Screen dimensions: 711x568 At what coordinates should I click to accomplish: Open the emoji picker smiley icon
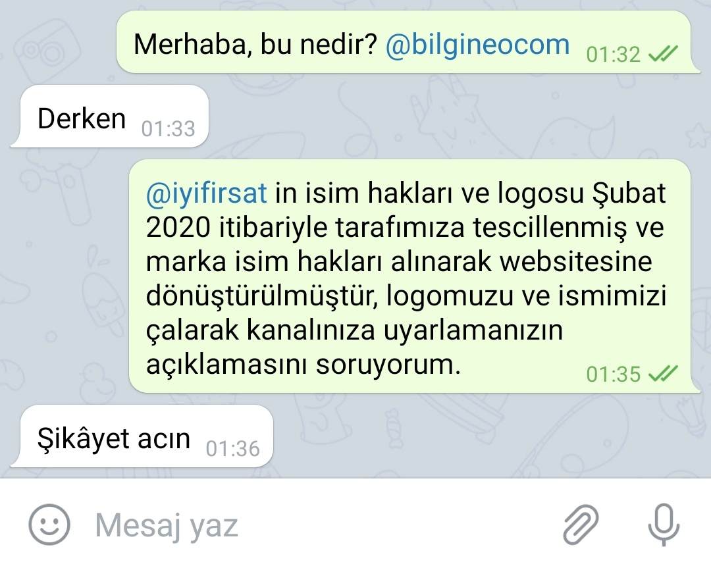point(49,525)
